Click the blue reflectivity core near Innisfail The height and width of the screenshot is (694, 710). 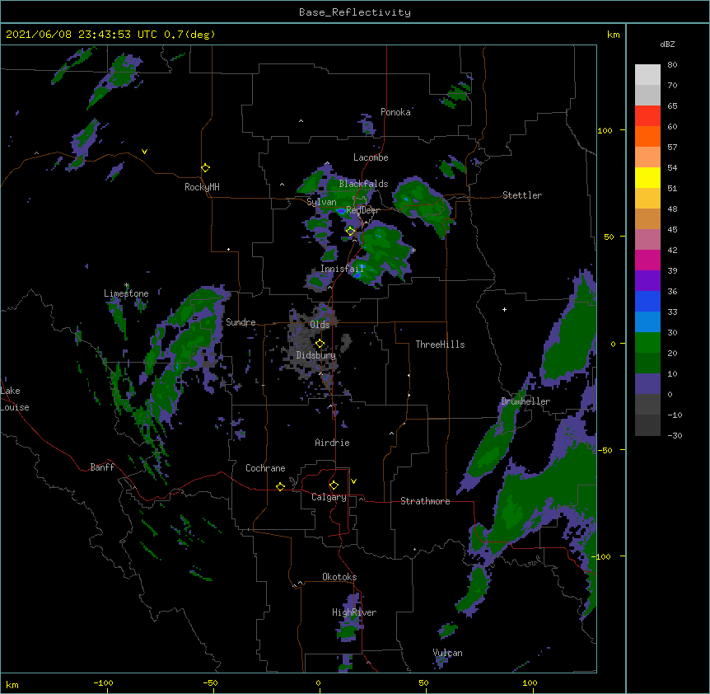(x=357, y=274)
